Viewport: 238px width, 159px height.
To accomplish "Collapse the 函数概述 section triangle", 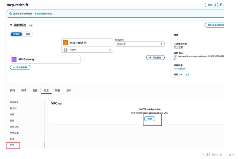I will [x=11, y=25].
